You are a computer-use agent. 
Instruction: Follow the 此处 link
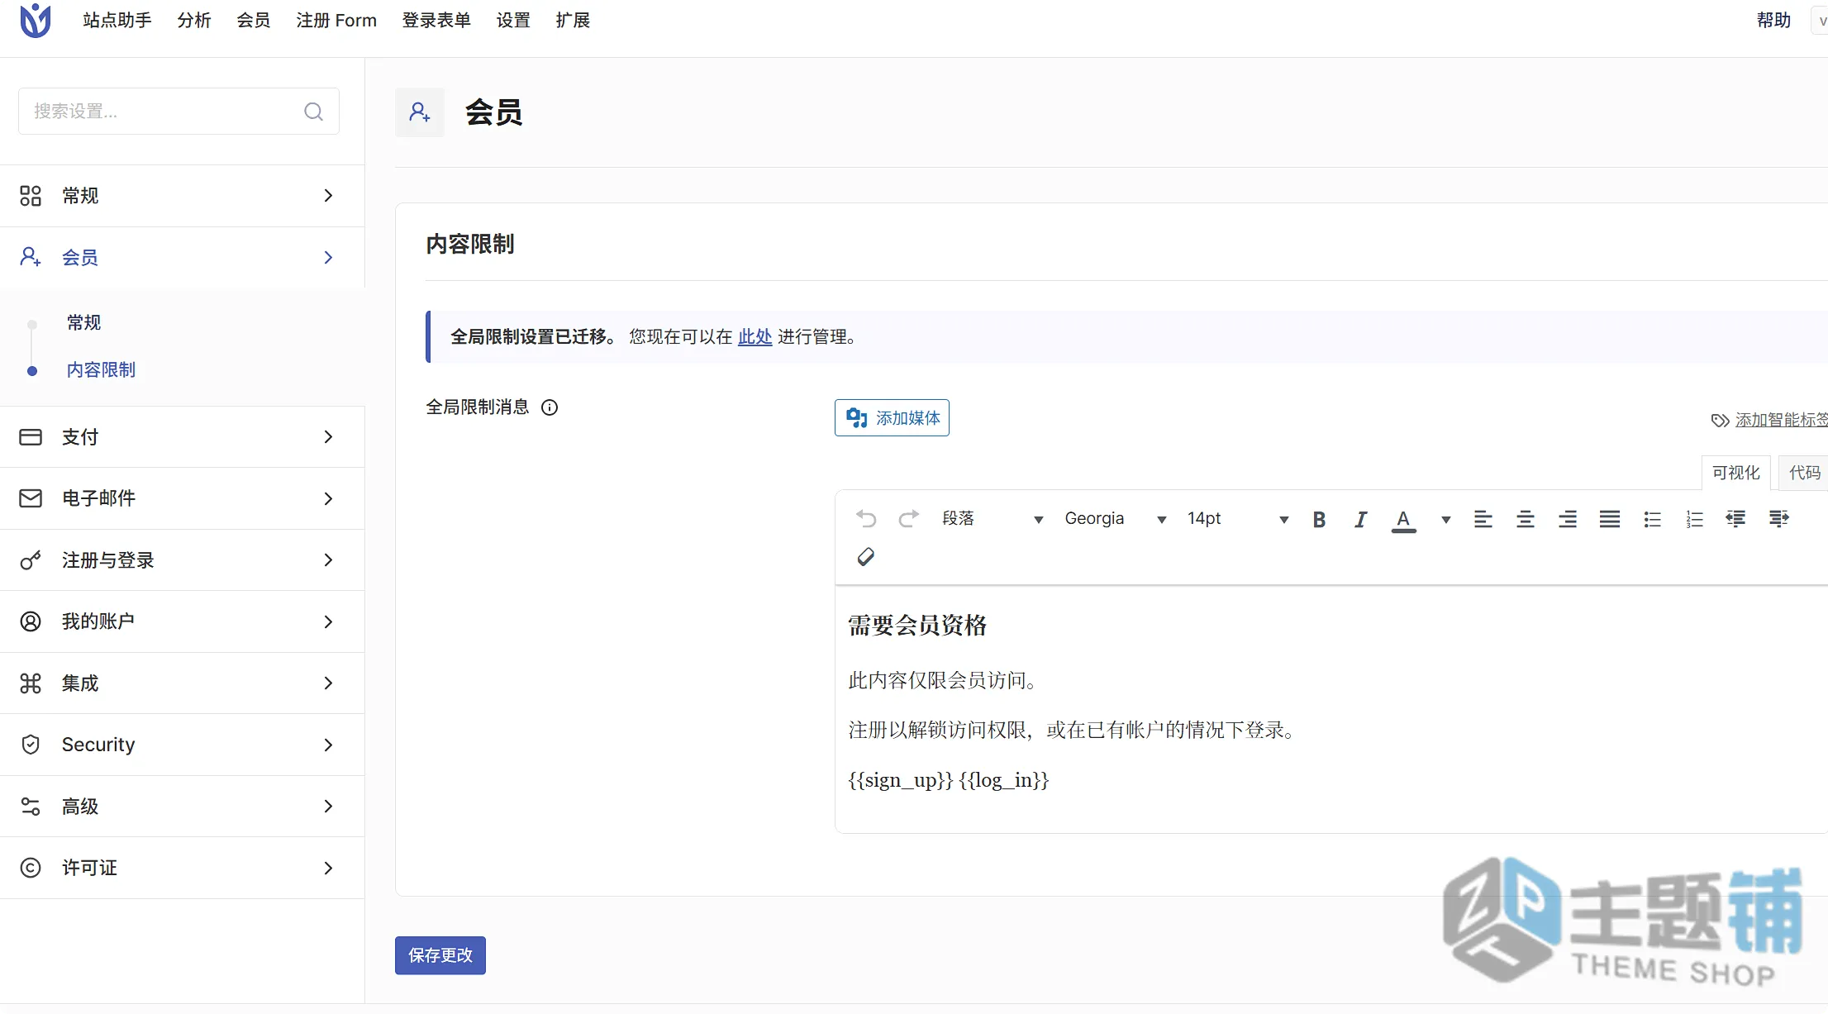[755, 337]
